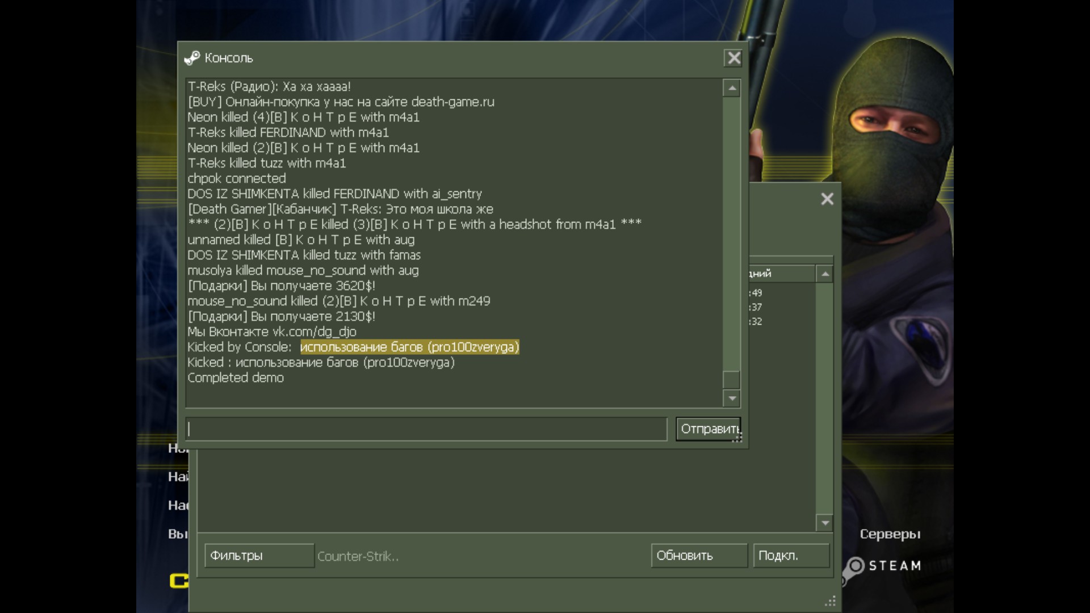Click server list scroll down arrow
The image size is (1090, 613).
[x=825, y=523]
